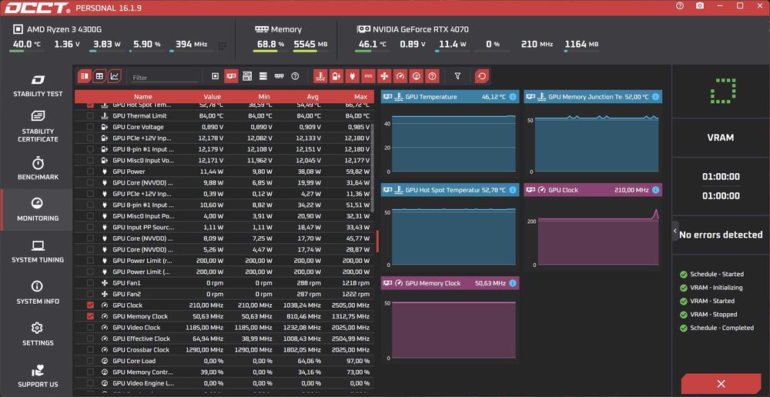Select the Monitoring sidebar item

click(38, 209)
